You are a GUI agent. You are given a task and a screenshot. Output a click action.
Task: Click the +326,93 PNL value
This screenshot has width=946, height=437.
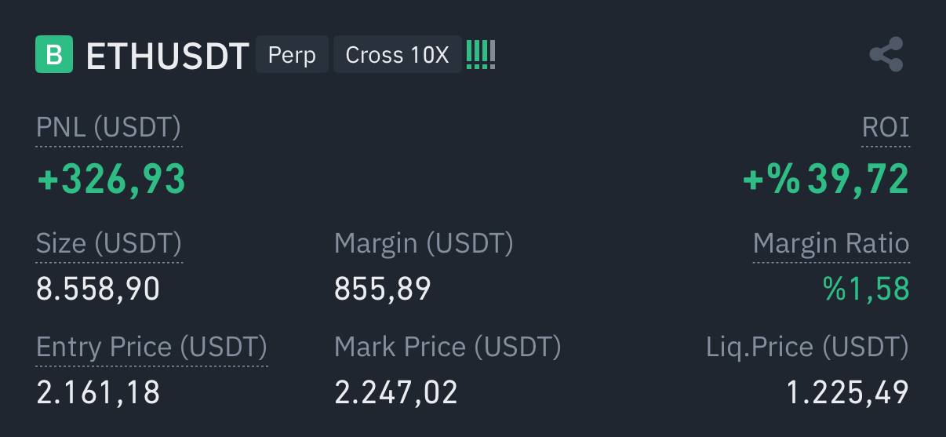point(111,179)
